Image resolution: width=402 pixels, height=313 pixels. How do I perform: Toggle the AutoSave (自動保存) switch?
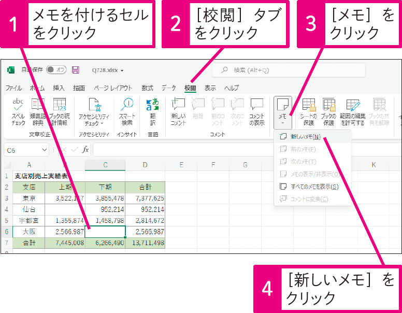[x=56, y=70]
